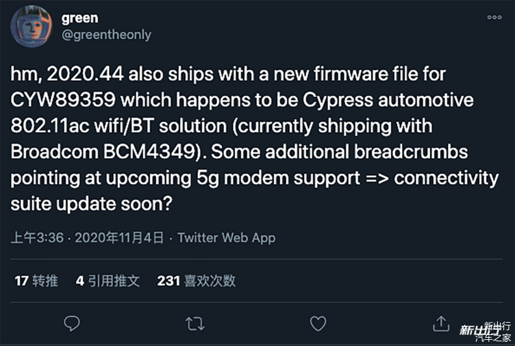The height and width of the screenshot is (346, 515).
Task: Show the 231 likes (喜欢次数) list
Action: point(196,280)
